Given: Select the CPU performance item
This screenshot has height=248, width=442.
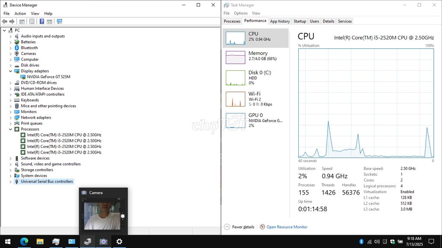Looking at the screenshot, I should tap(256, 38).
